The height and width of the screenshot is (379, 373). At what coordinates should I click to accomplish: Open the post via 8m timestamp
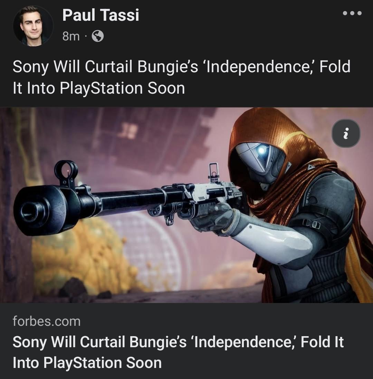[71, 36]
